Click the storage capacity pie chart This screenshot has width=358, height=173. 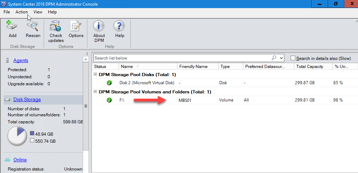[17, 136]
